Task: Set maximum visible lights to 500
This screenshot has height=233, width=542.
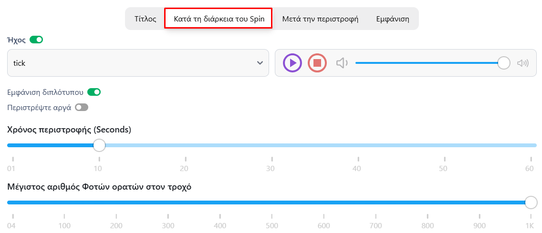Action: coord(272,203)
